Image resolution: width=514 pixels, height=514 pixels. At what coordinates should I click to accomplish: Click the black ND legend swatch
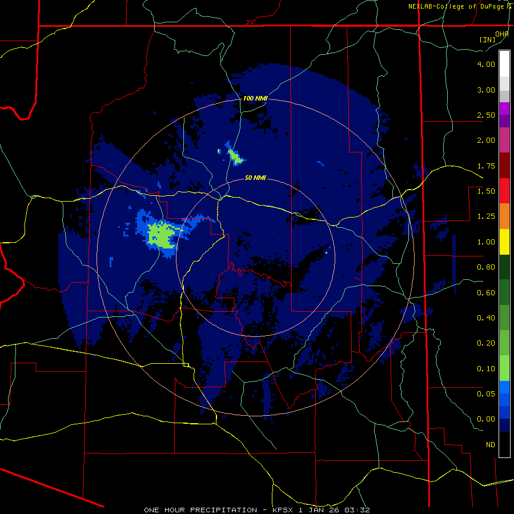click(x=504, y=444)
